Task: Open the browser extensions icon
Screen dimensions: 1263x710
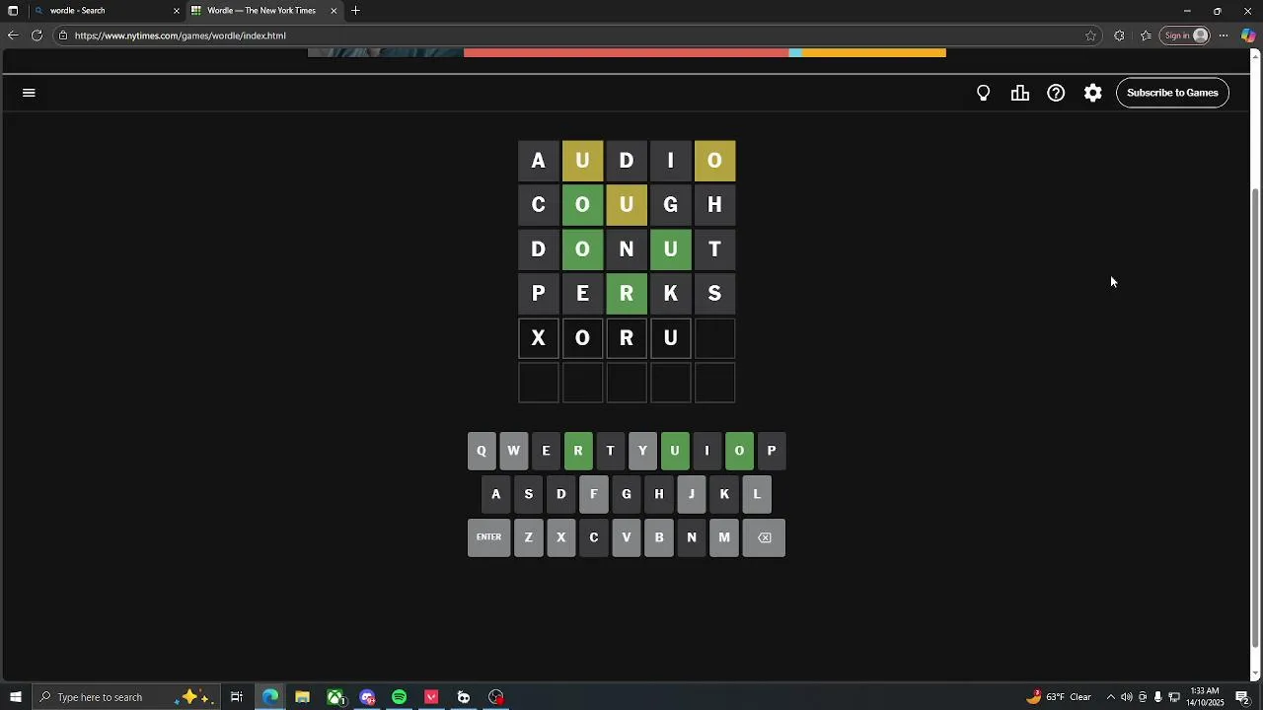Action: pyautogui.click(x=1119, y=35)
